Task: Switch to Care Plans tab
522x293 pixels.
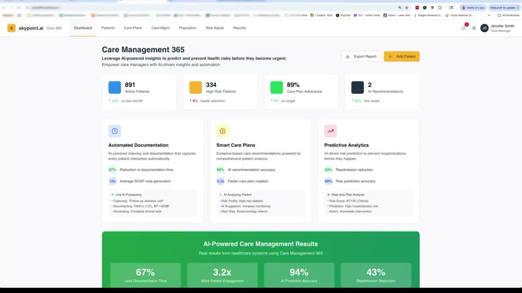Action: [x=133, y=28]
